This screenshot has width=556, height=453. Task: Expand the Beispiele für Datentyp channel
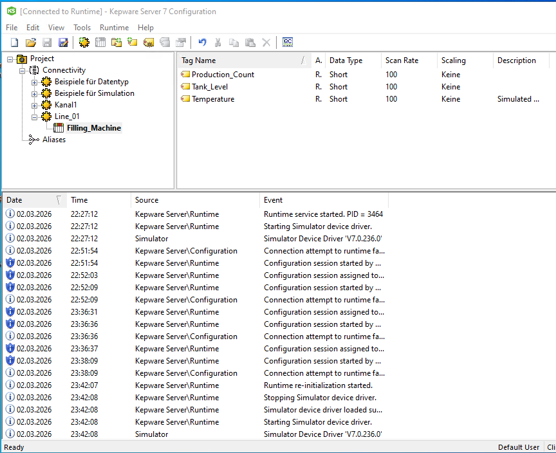coord(35,82)
